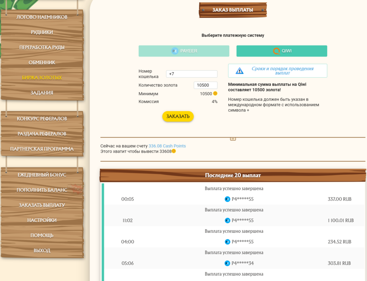Screen dimensions: 367x281
Task: Click the yellow ЗАКАЗАТЬ button
Action: coord(178,116)
